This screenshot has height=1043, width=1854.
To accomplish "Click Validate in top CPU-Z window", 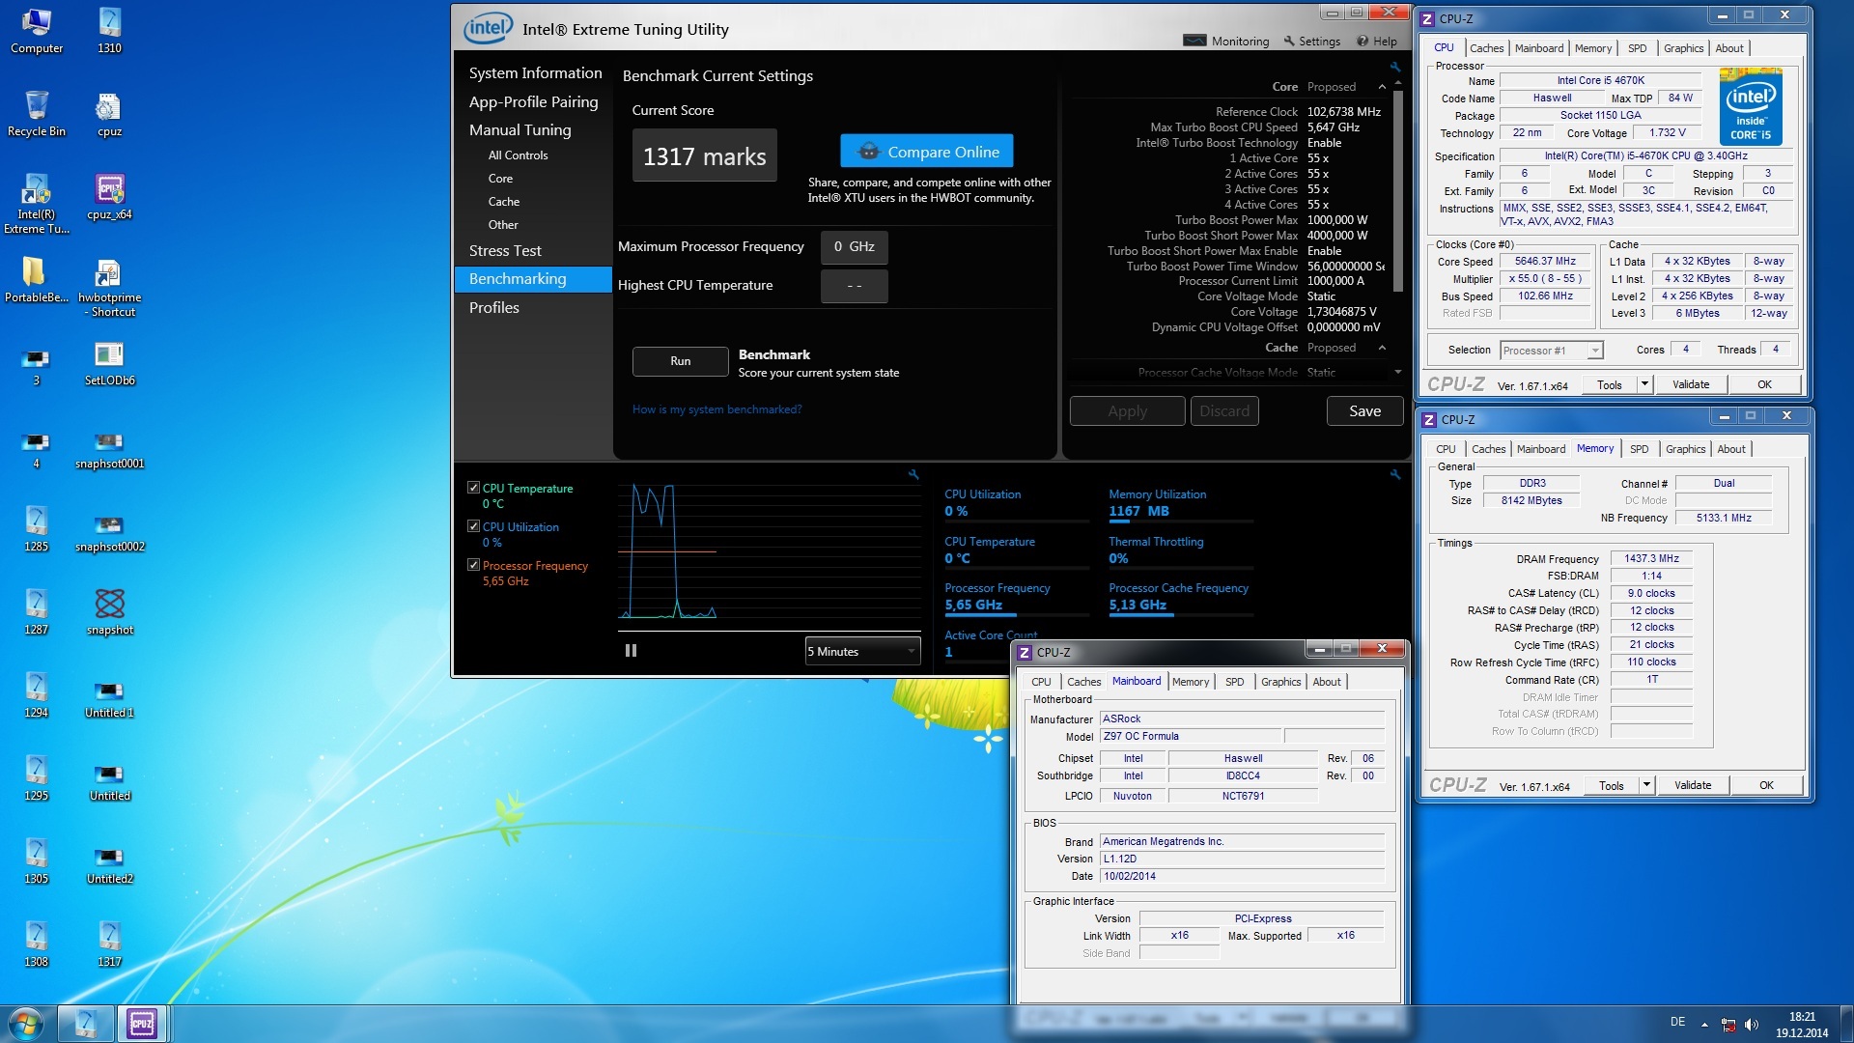I will tap(1691, 384).
